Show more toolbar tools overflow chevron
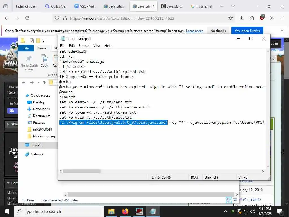Image resolution: width=289 pixels, height=217 pixels. point(272,18)
